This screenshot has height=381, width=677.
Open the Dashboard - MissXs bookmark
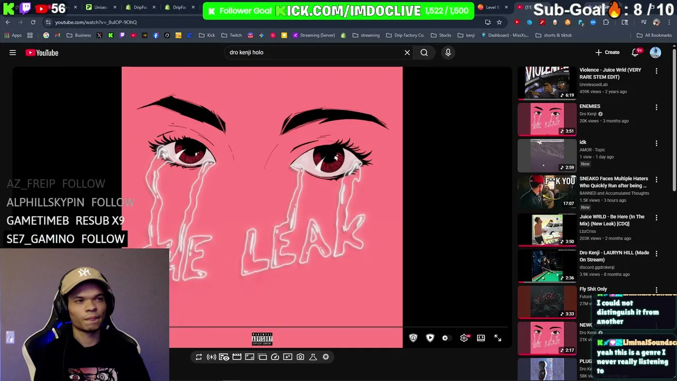tap(505, 35)
